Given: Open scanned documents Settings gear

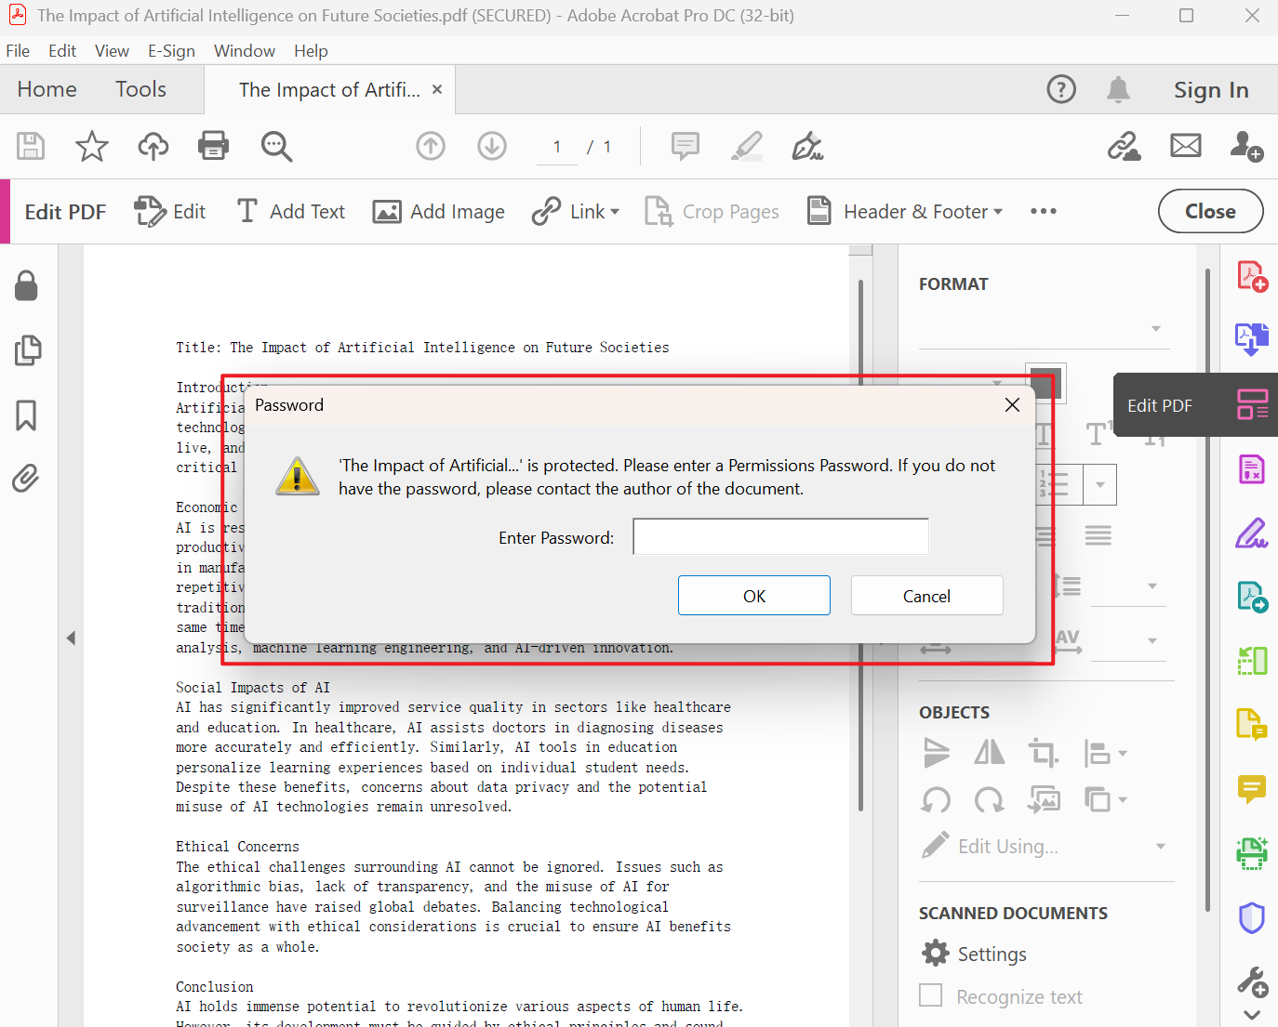Looking at the screenshot, I should tap(935, 953).
